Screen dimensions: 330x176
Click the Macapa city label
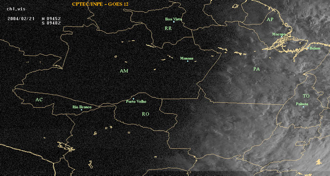coord(279,34)
